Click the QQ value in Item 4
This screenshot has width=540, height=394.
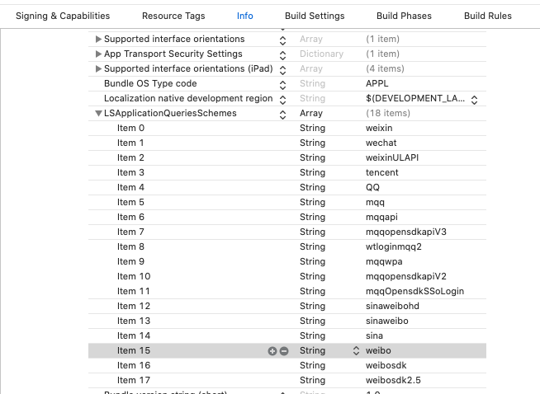[372, 187]
